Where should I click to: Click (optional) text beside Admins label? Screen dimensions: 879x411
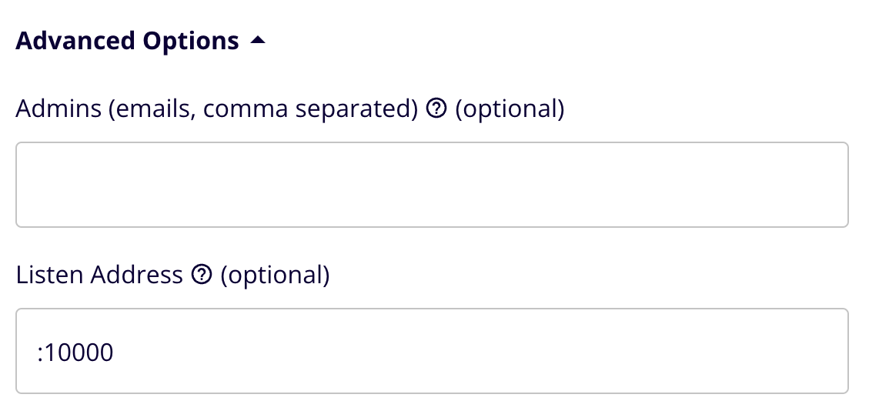510,109
